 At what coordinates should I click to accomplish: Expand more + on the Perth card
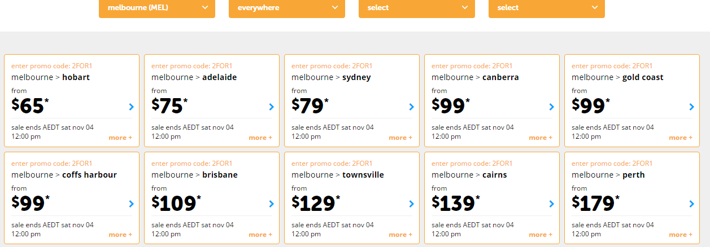[x=681, y=235]
